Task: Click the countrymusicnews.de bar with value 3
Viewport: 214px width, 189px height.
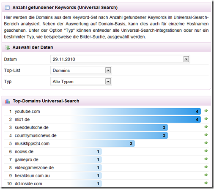Action: [x=120, y=135]
